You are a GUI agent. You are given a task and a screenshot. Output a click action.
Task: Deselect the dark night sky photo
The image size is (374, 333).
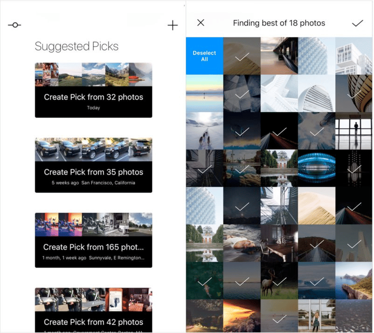tap(242, 205)
